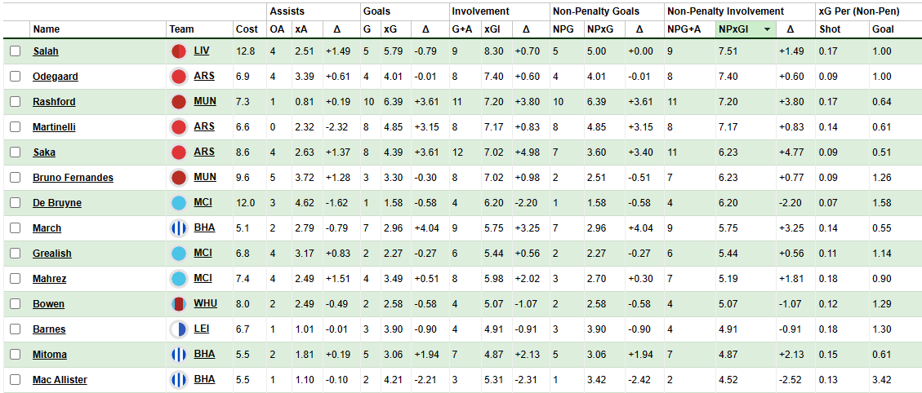Click Liverpool team badge icon in Salah row
The height and width of the screenshot is (393, 922).
click(179, 51)
